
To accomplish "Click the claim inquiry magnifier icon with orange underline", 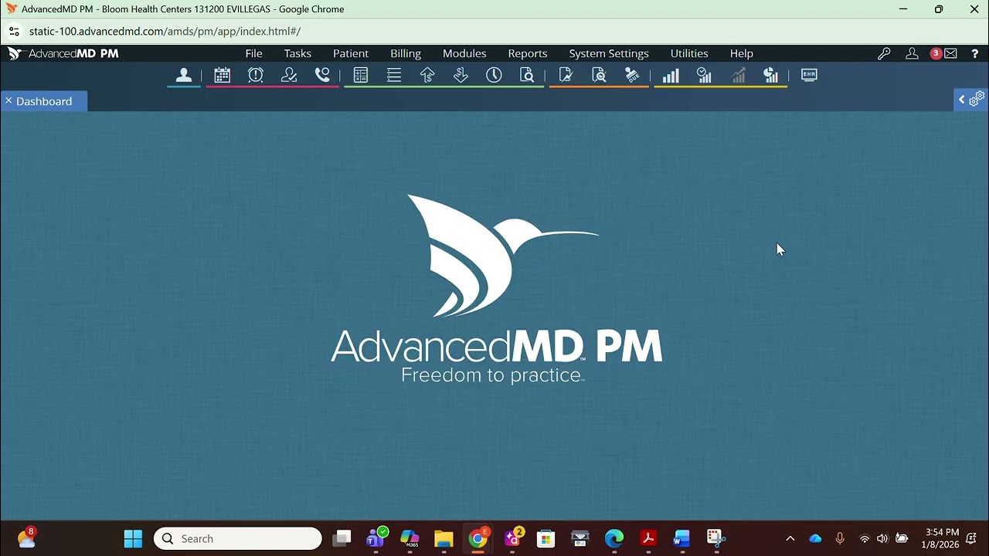I will coord(599,75).
